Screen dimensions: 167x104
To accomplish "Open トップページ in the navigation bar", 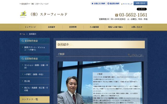I will [30, 27].
